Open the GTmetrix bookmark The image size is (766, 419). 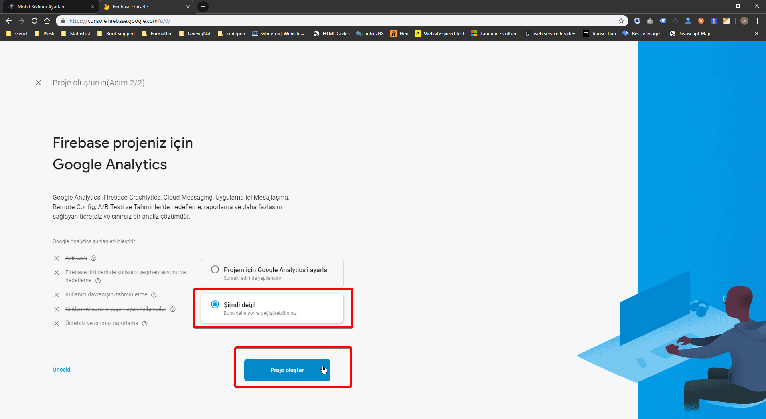point(278,34)
